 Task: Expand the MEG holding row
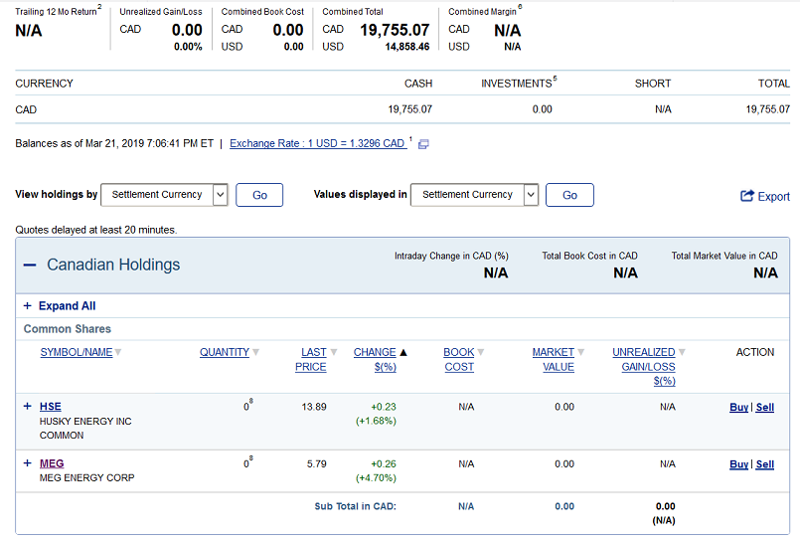[x=27, y=463]
